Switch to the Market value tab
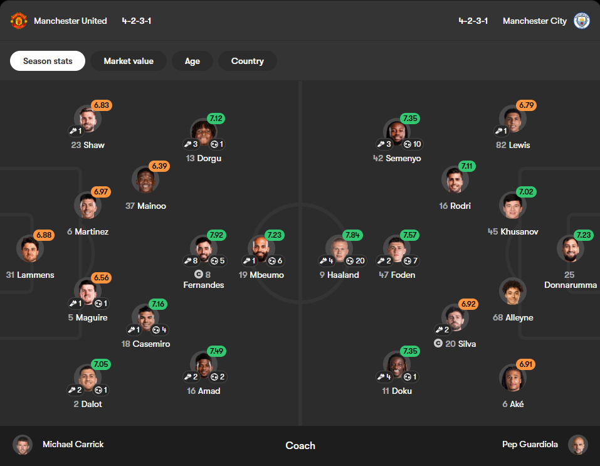The height and width of the screenshot is (466, 600). pyautogui.click(x=129, y=61)
